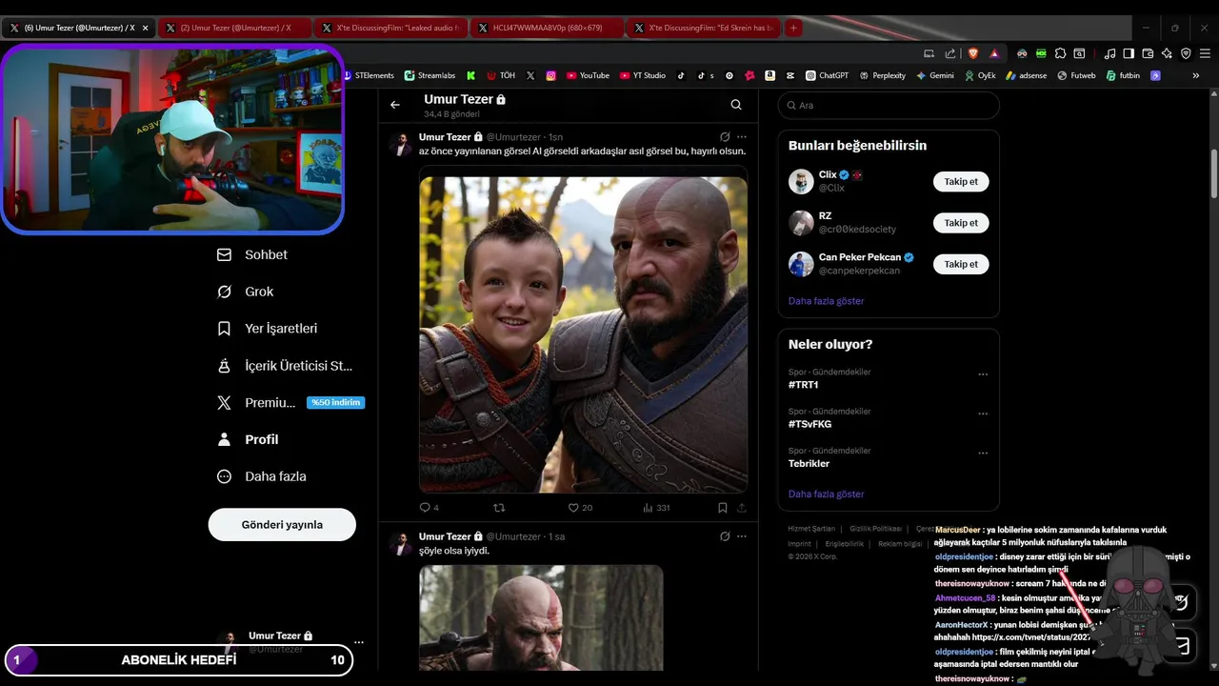Go back using the arrow beside Umur Tezer
The height and width of the screenshot is (686, 1219).
pyautogui.click(x=395, y=105)
